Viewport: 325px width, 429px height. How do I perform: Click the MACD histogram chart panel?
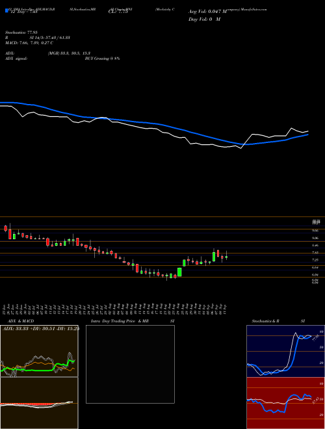pos(39,403)
